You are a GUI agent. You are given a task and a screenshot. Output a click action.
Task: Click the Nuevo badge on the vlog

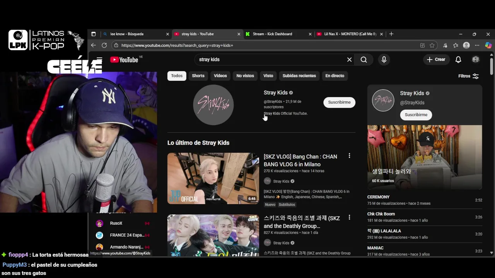point(270,205)
